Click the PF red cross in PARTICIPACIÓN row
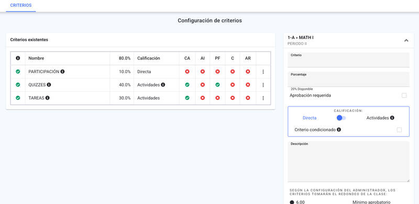The height and width of the screenshot is (204, 419). click(x=217, y=71)
